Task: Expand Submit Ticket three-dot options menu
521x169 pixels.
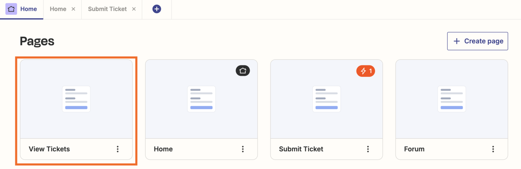Action: click(368, 149)
